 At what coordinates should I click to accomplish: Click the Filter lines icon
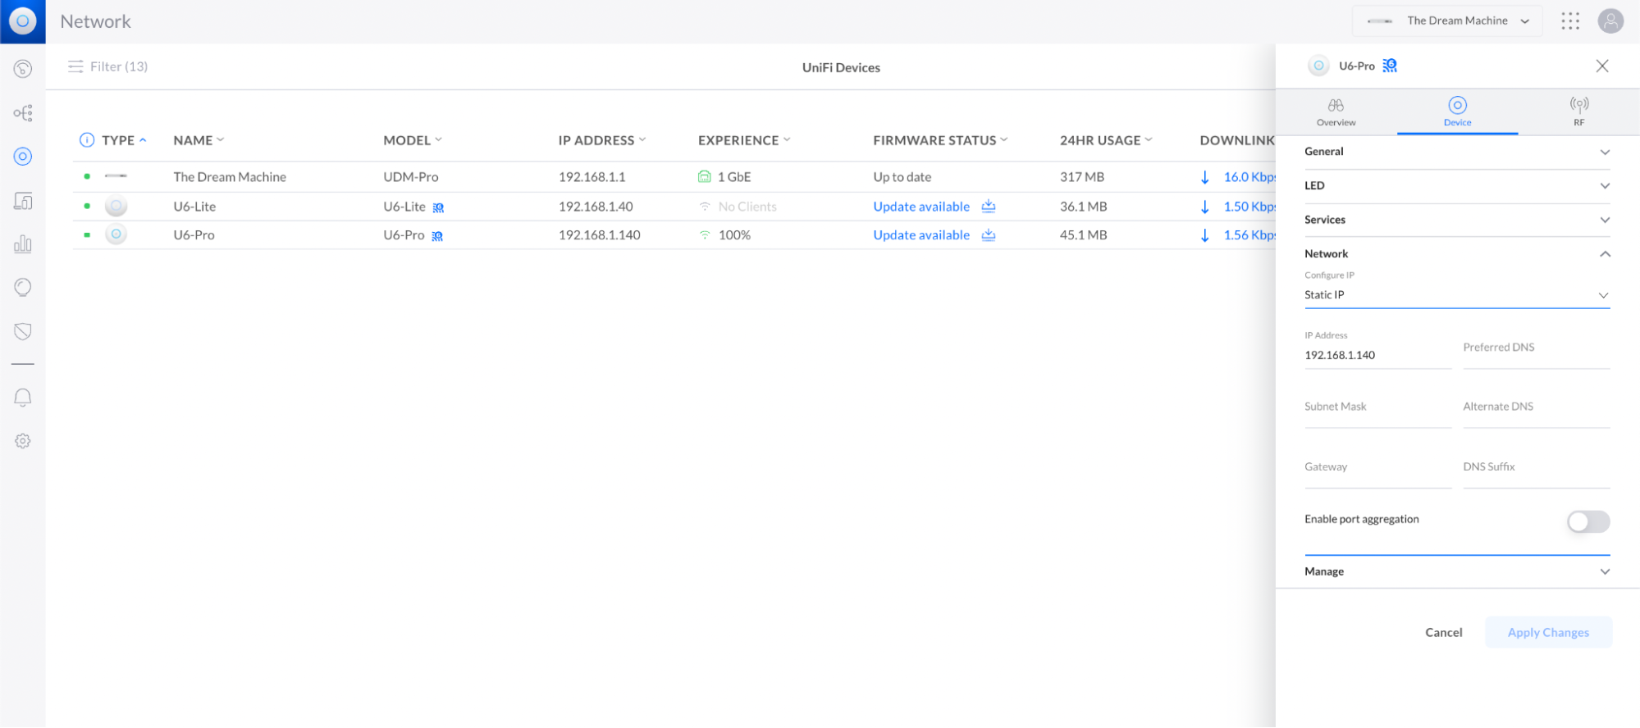pyautogui.click(x=75, y=66)
